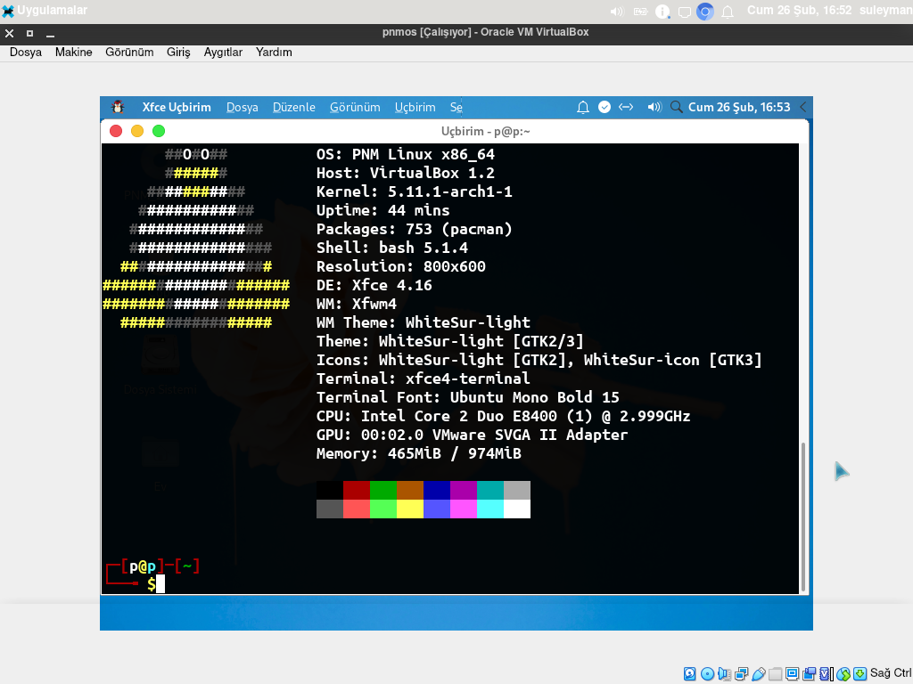The image size is (913, 684).
Task: Click VirtualBox optical disc status icon
Action: tap(707, 674)
